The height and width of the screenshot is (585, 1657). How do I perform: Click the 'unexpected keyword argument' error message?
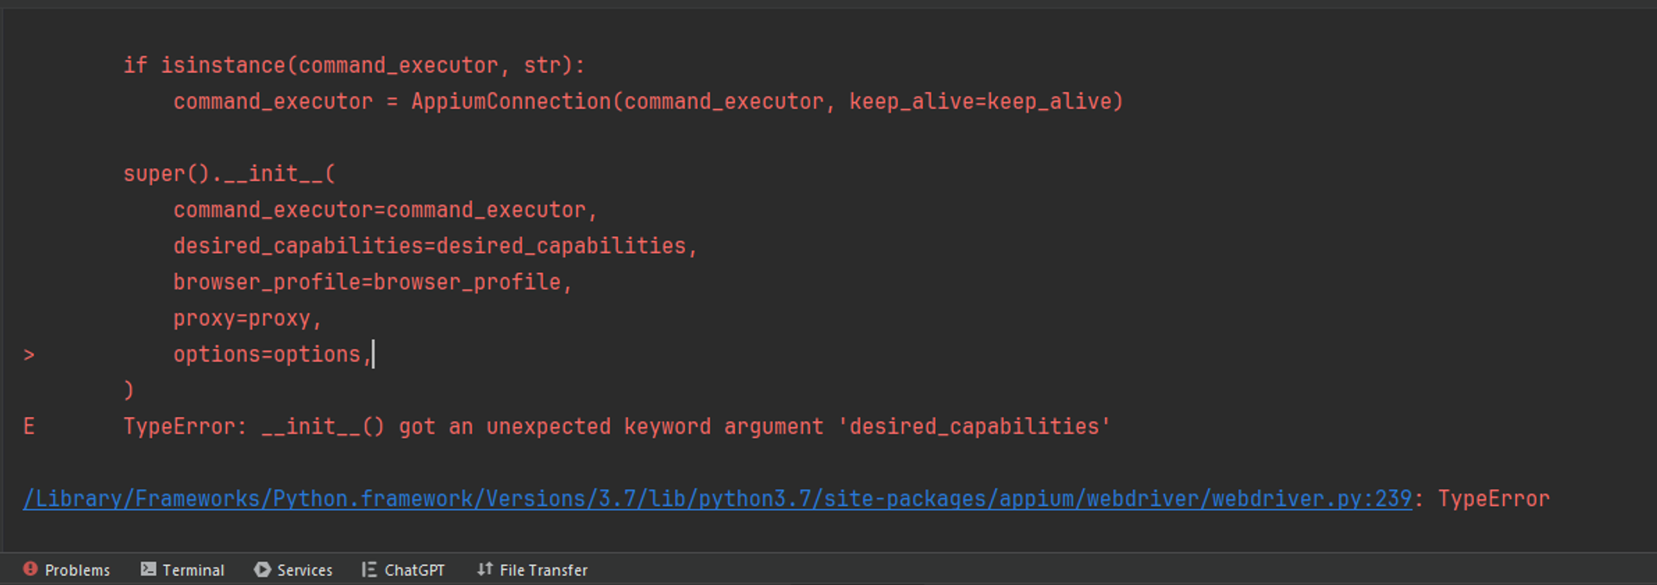655,427
